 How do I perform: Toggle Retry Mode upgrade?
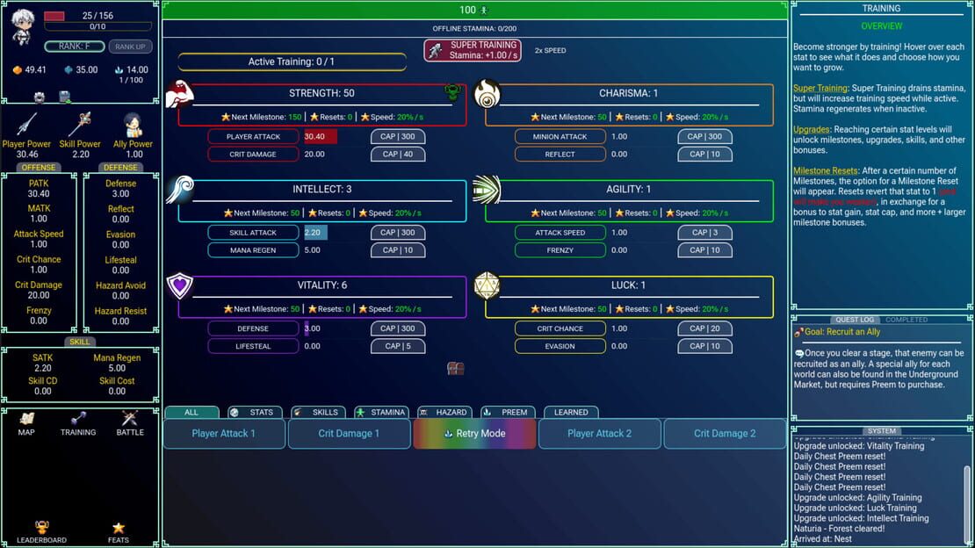474,434
